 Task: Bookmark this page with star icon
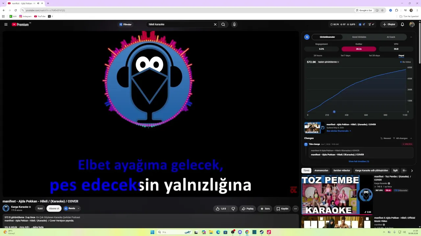(x=382, y=10)
